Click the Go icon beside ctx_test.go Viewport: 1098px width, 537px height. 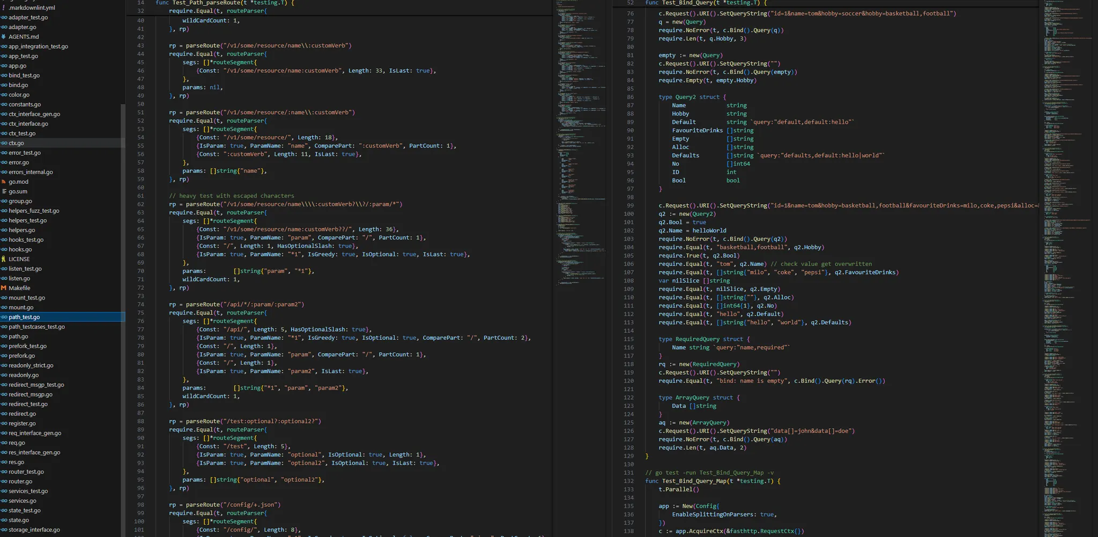[x=4, y=133]
